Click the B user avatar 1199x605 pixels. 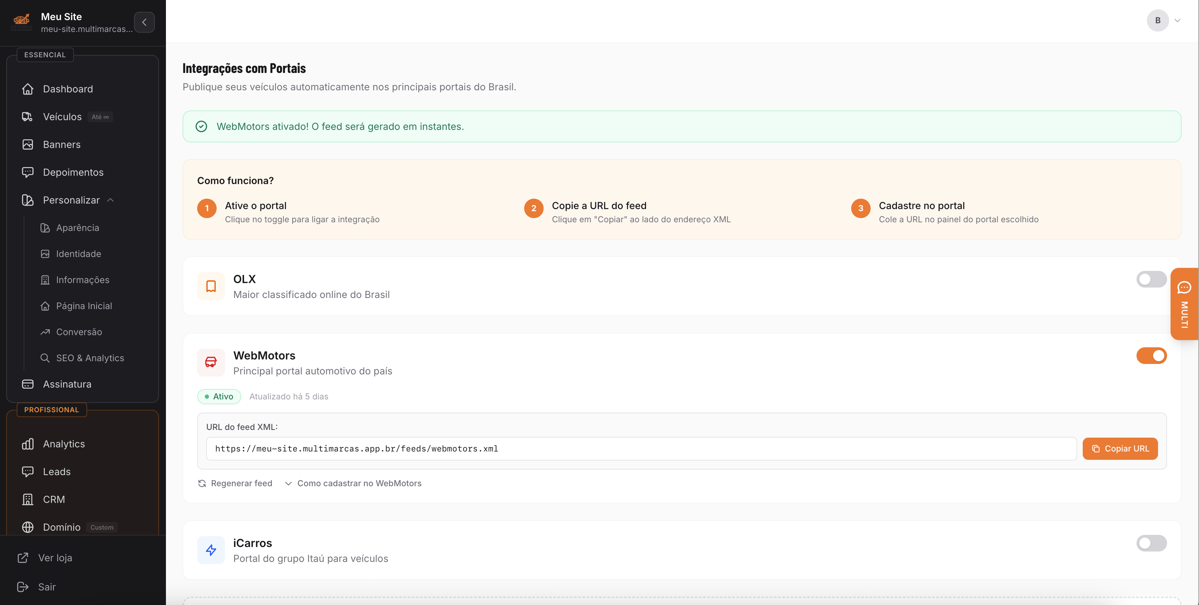coord(1158,20)
